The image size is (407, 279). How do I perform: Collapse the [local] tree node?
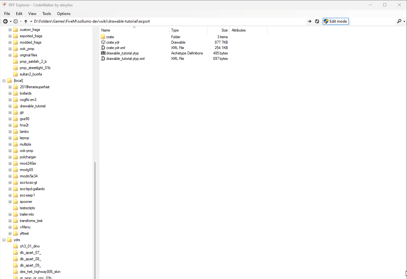click(4, 81)
